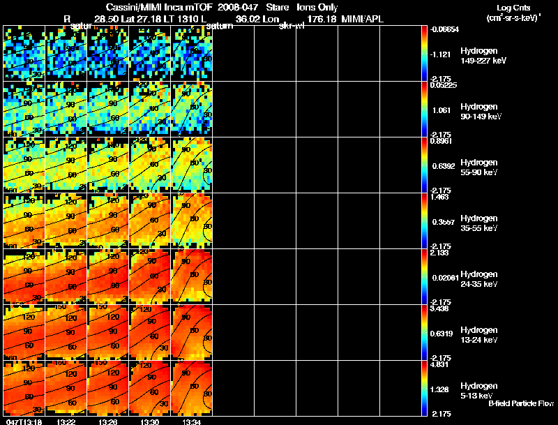The image size is (558, 425).
Task: Click the '-1.121' colorbar mid value
Action: pos(440,54)
